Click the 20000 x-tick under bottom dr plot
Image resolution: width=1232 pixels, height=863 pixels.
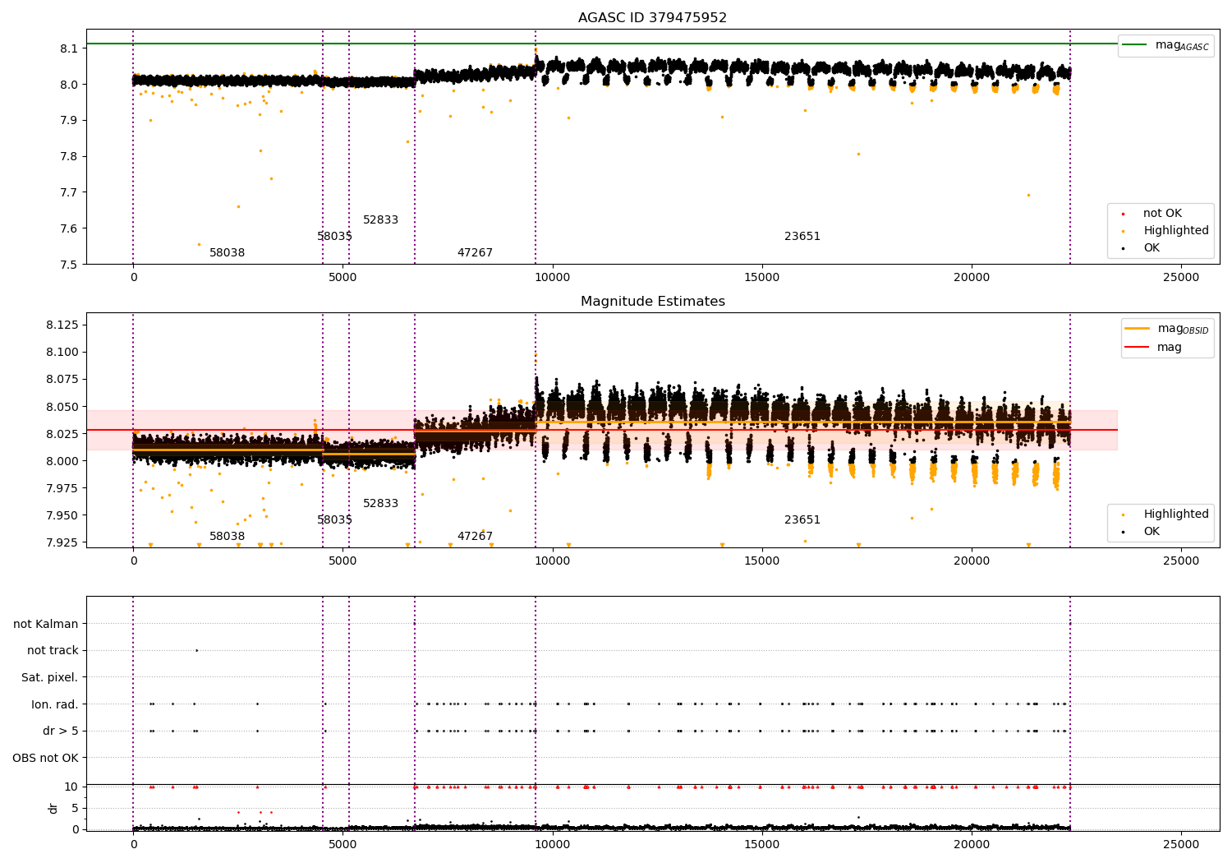coord(972,843)
